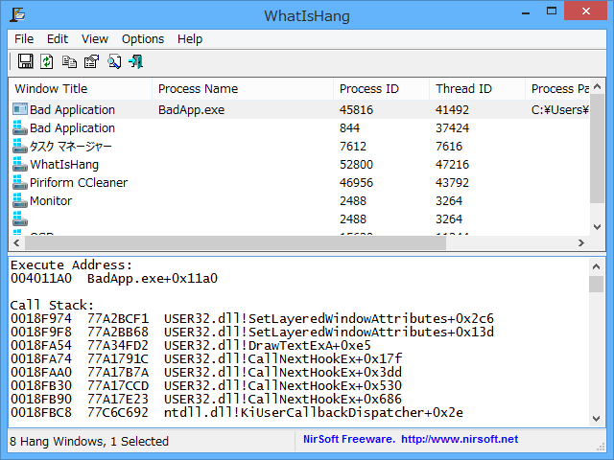Click call stack pane scroll down arrow
The image size is (614, 460).
tap(597, 419)
